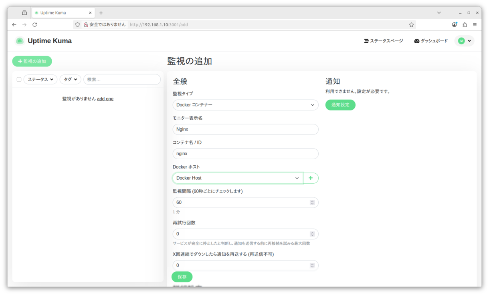Open the user profile avatar menu
The height and width of the screenshot is (295, 489).
(x=464, y=41)
